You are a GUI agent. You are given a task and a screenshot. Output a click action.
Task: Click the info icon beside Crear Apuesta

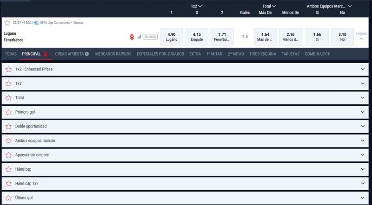[87, 54]
